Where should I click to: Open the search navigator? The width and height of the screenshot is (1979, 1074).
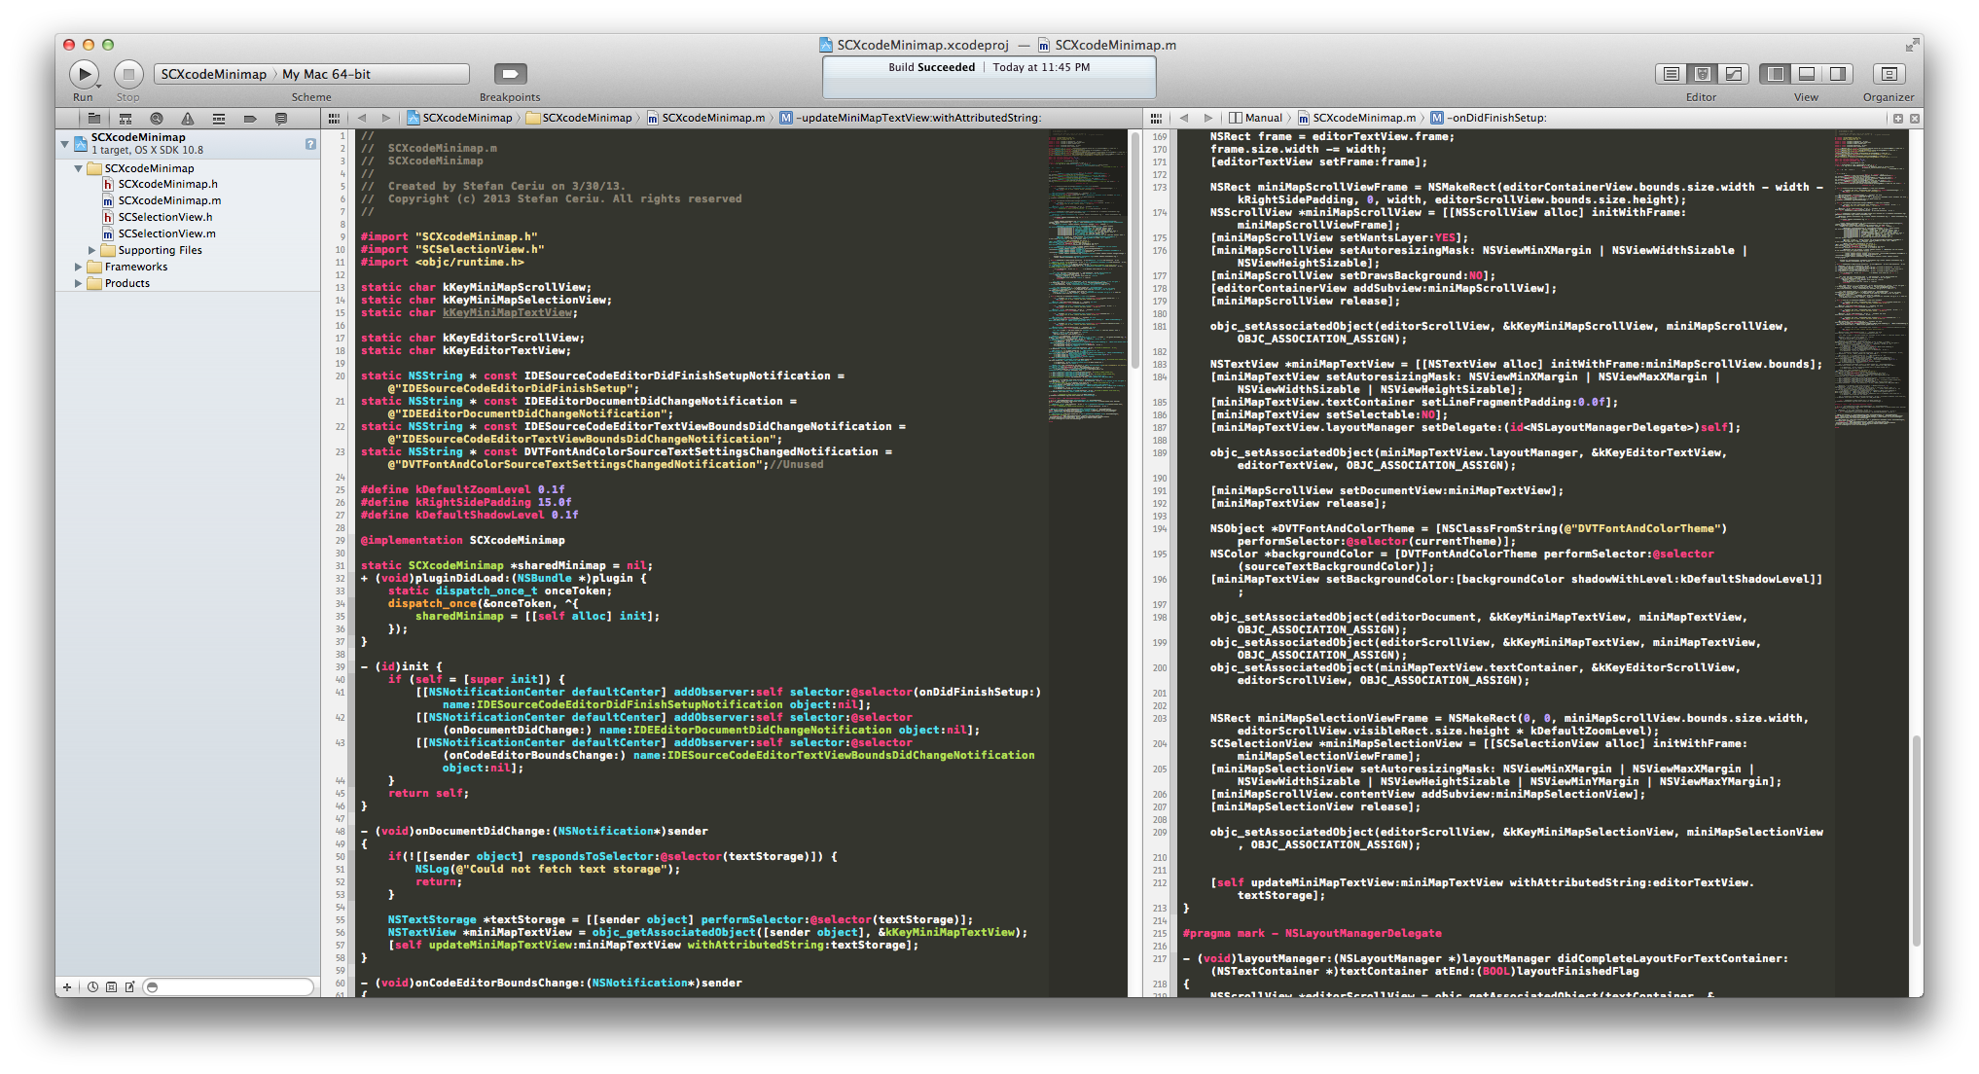click(157, 118)
